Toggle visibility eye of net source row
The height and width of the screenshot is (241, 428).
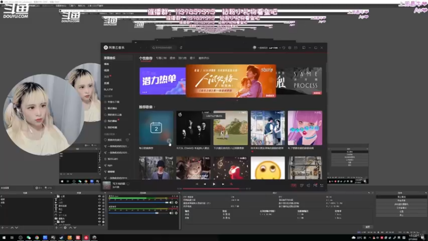[100, 212]
